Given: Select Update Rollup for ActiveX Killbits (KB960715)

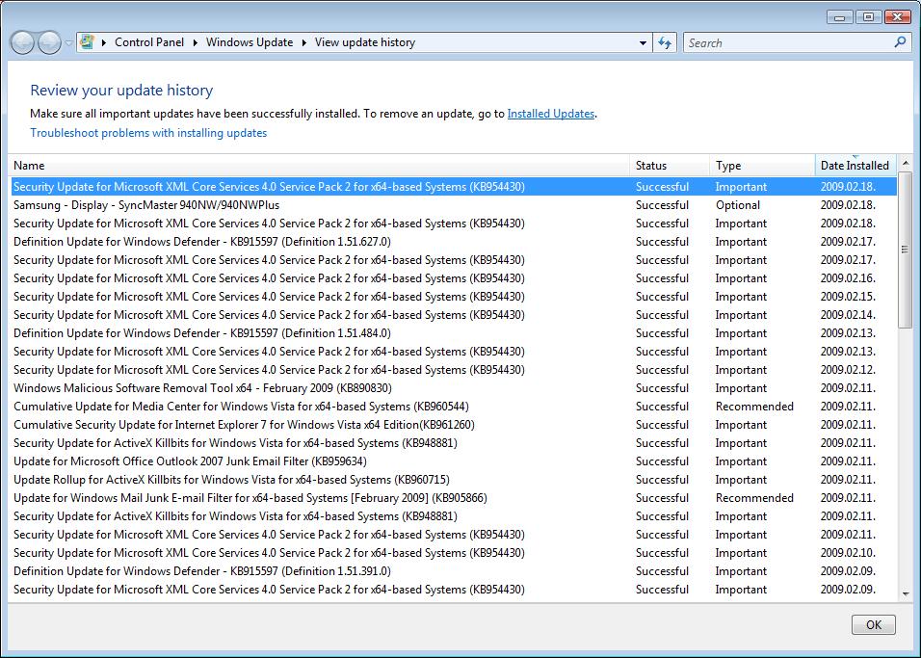Looking at the screenshot, I should (454, 480).
